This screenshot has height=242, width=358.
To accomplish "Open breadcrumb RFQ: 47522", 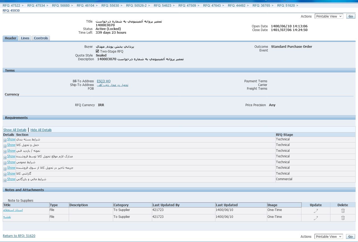I will click(x=11, y=5).
